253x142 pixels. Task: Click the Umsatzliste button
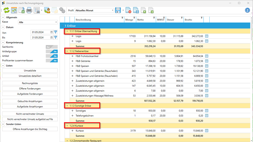click(x=30, y=70)
